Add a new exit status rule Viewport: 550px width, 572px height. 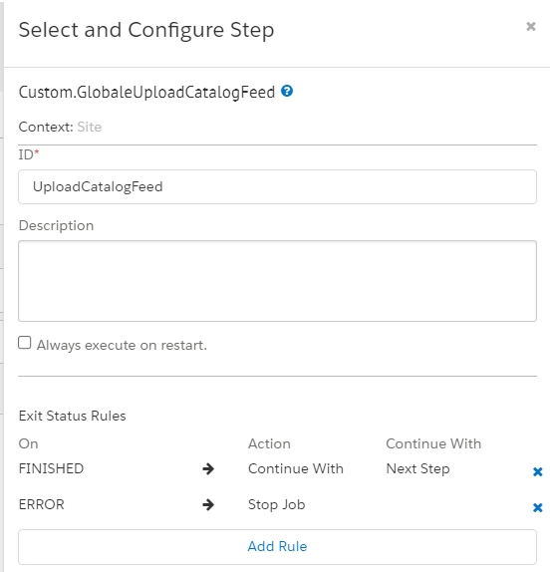pos(277,546)
